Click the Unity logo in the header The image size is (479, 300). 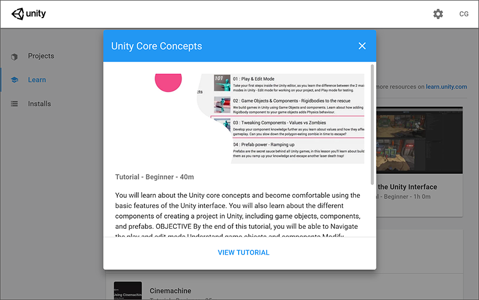[29, 14]
